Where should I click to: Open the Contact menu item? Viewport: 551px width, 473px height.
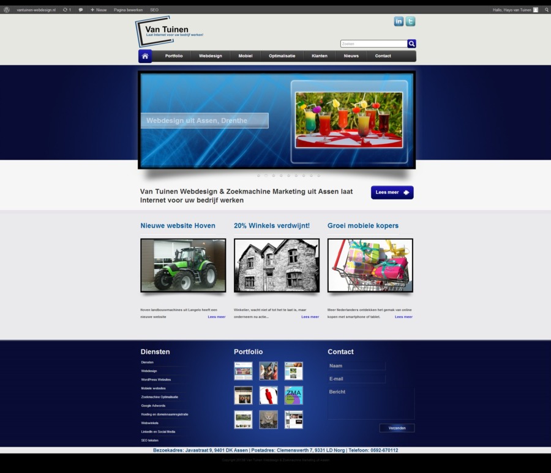coord(383,56)
